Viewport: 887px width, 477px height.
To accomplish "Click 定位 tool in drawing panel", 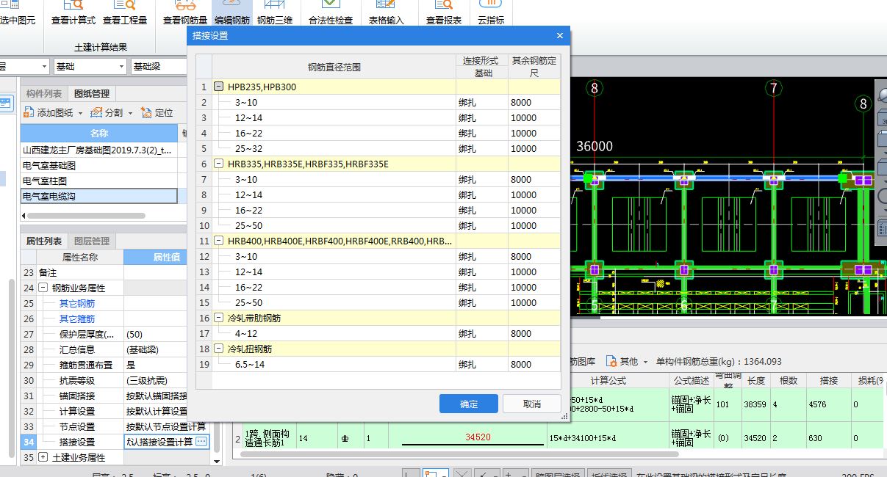I will 157,112.
